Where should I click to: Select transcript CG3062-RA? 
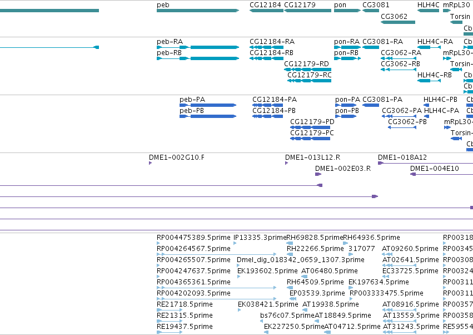tap(399, 58)
